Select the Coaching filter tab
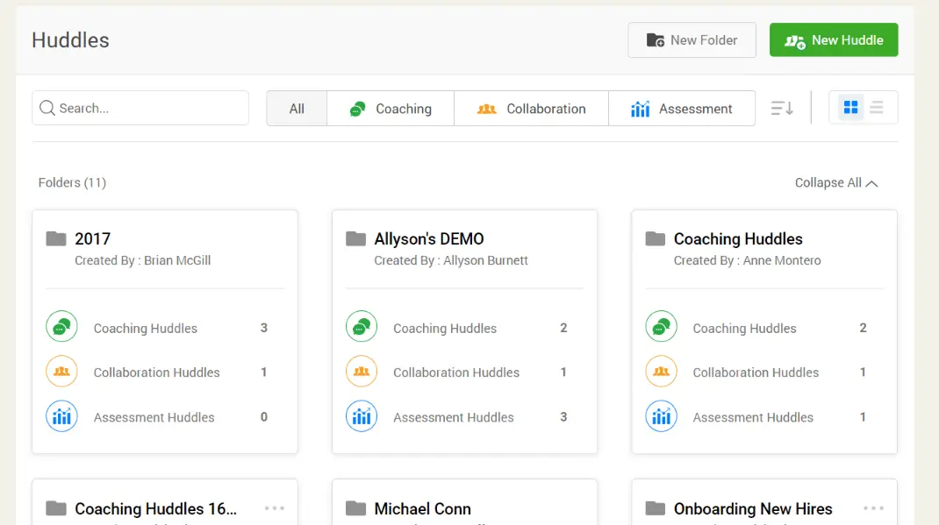 (391, 109)
